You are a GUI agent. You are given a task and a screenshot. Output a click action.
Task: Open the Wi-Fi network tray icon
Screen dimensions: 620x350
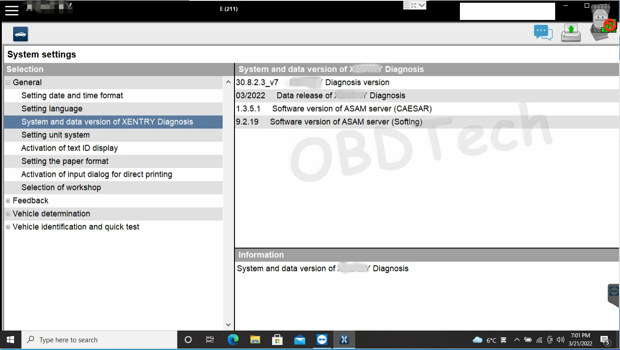pos(539,340)
